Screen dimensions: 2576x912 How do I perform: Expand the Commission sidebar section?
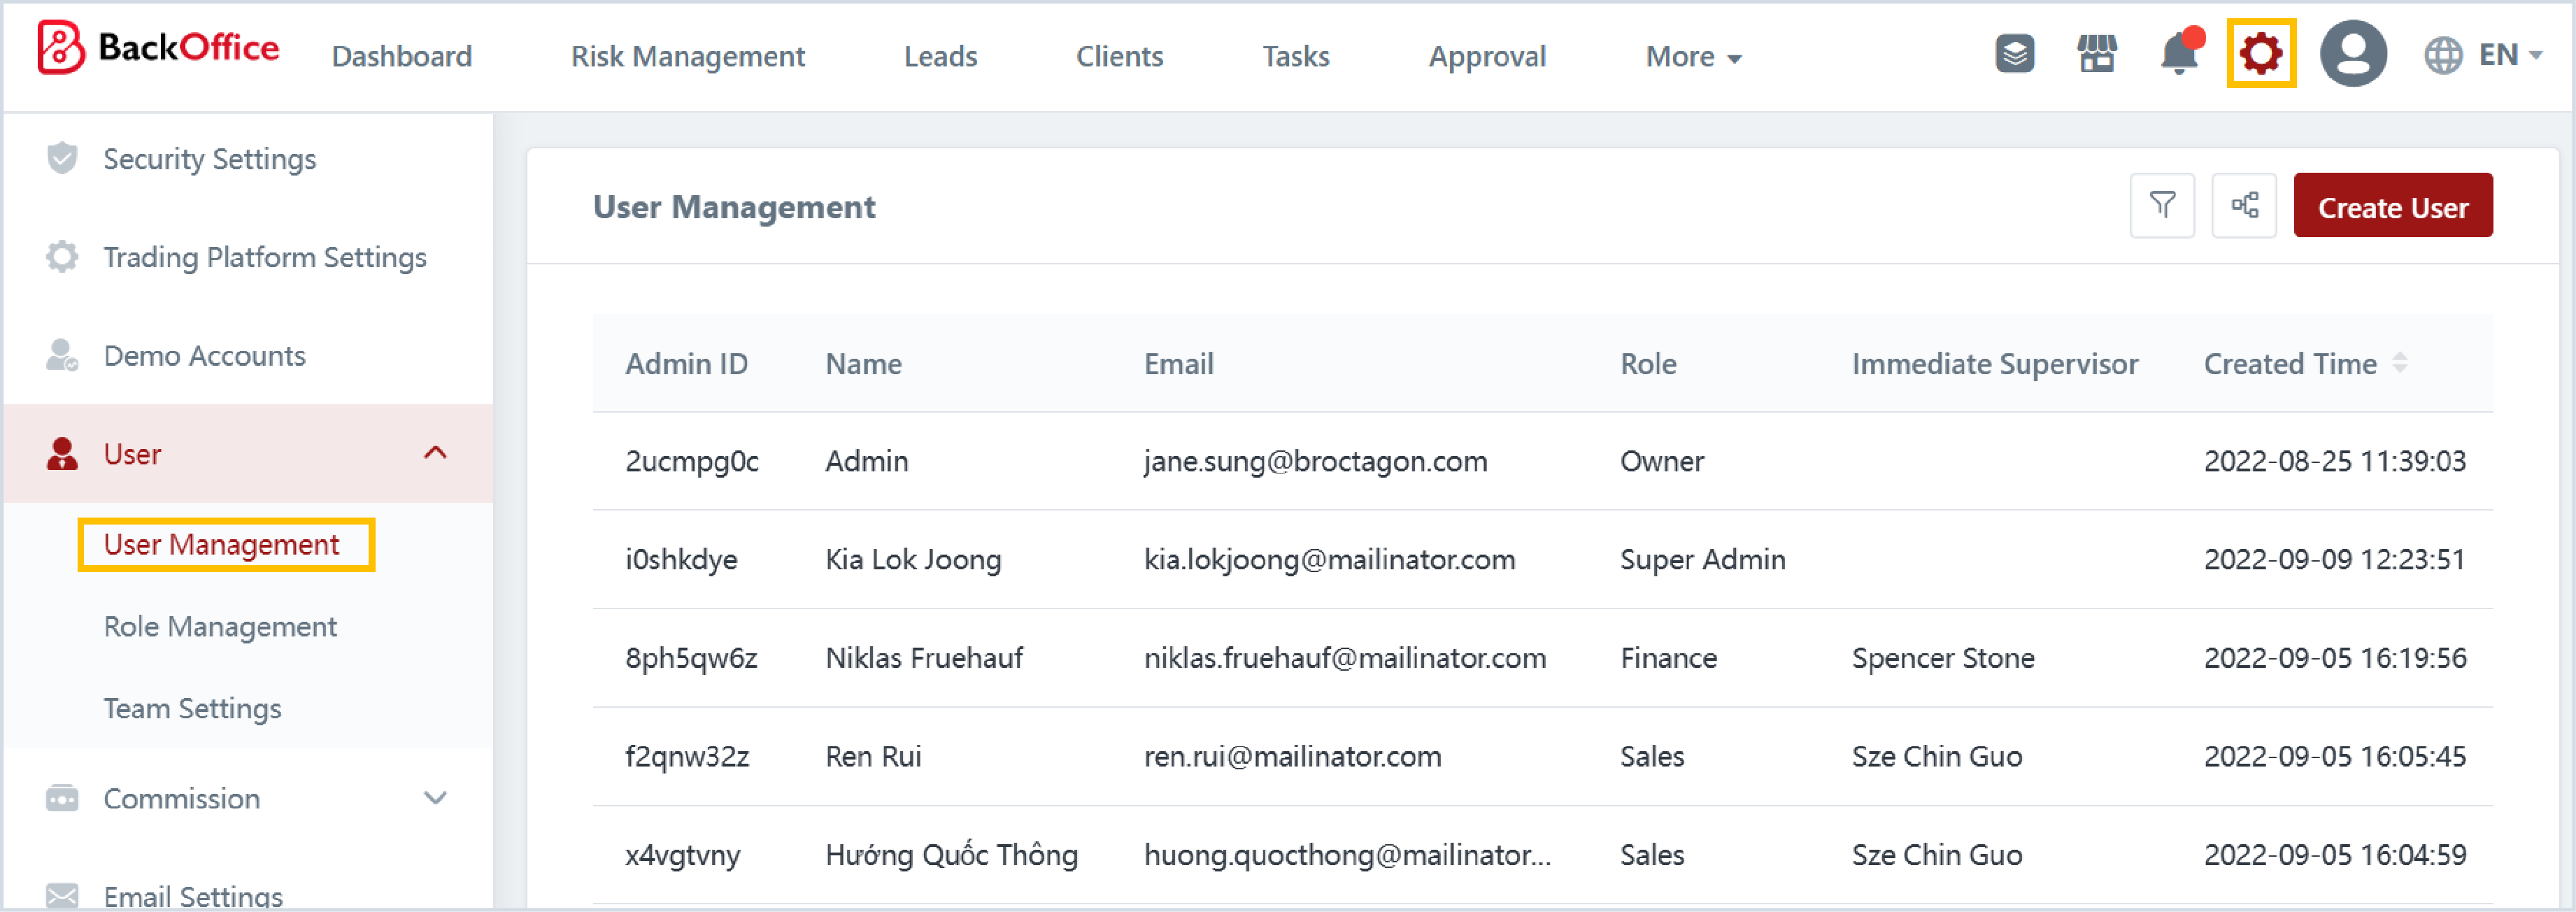click(x=435, y=798)
